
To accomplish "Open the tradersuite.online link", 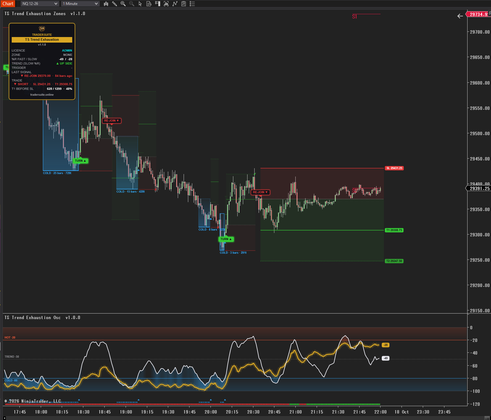I will click(42, 95).
